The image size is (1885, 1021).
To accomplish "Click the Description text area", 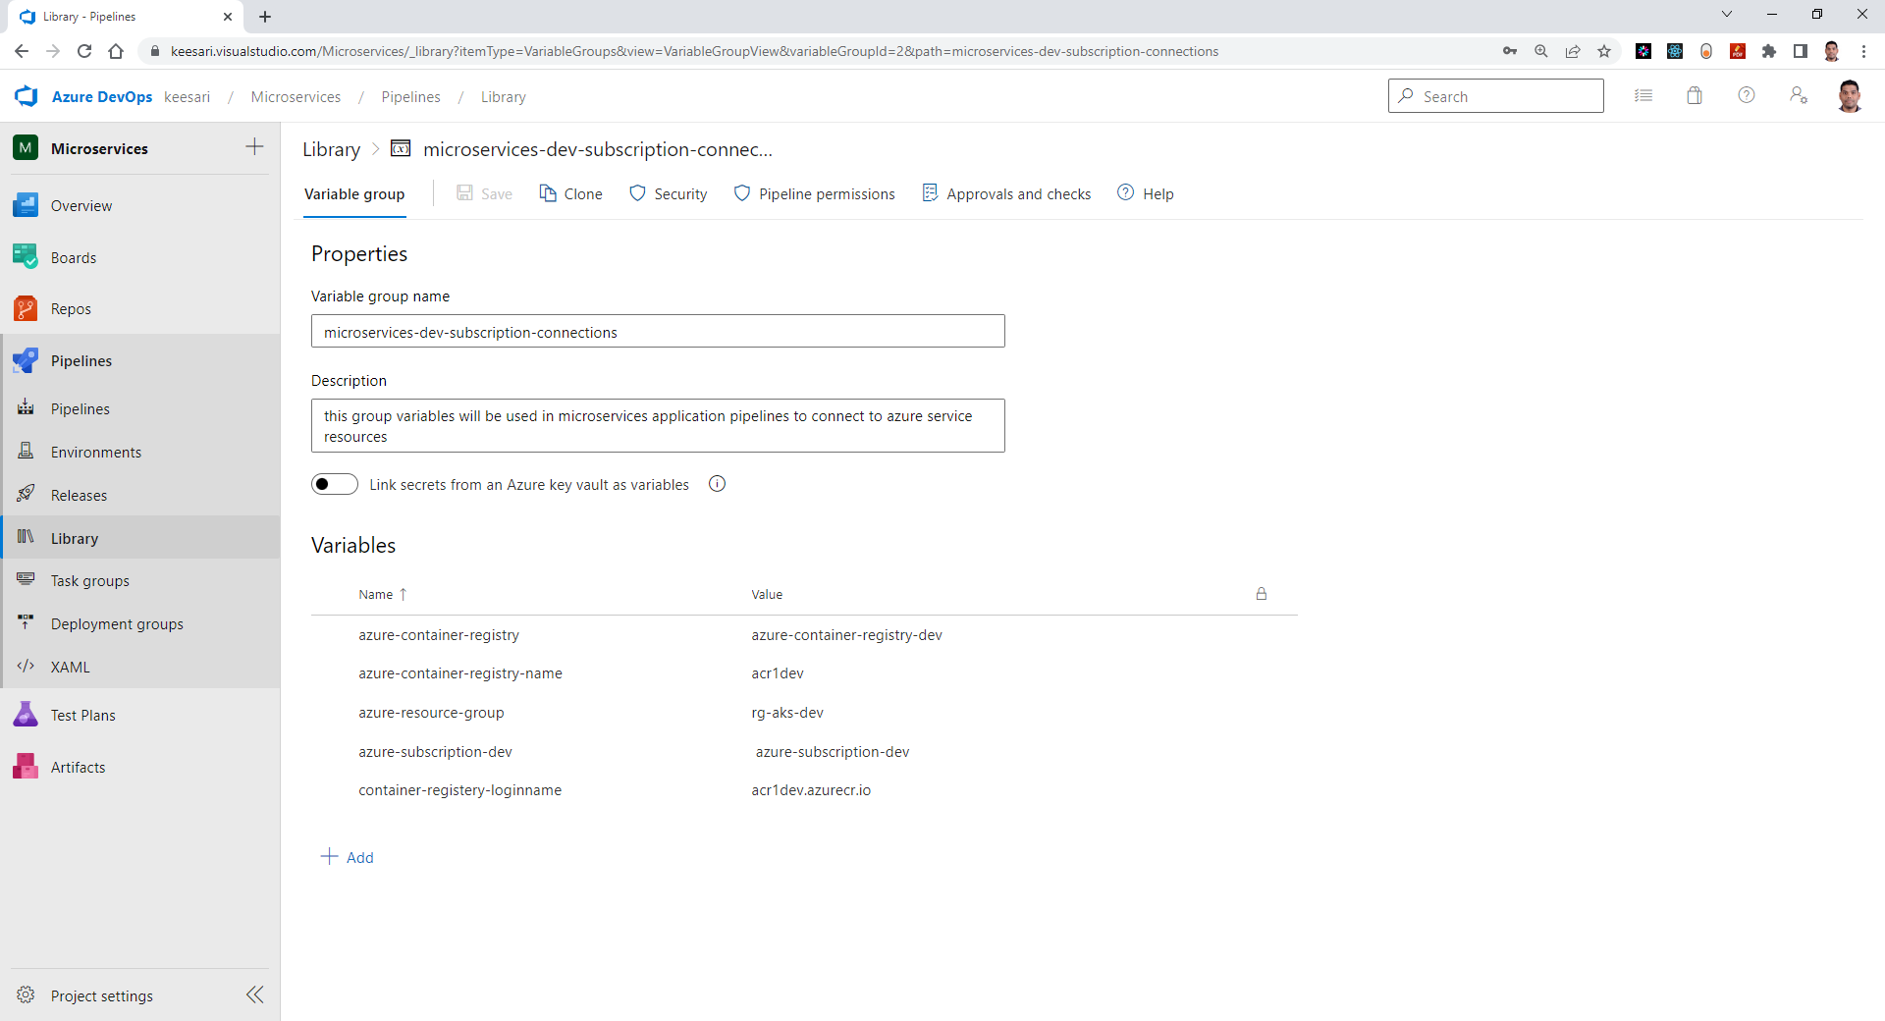I will pos(658,426).
